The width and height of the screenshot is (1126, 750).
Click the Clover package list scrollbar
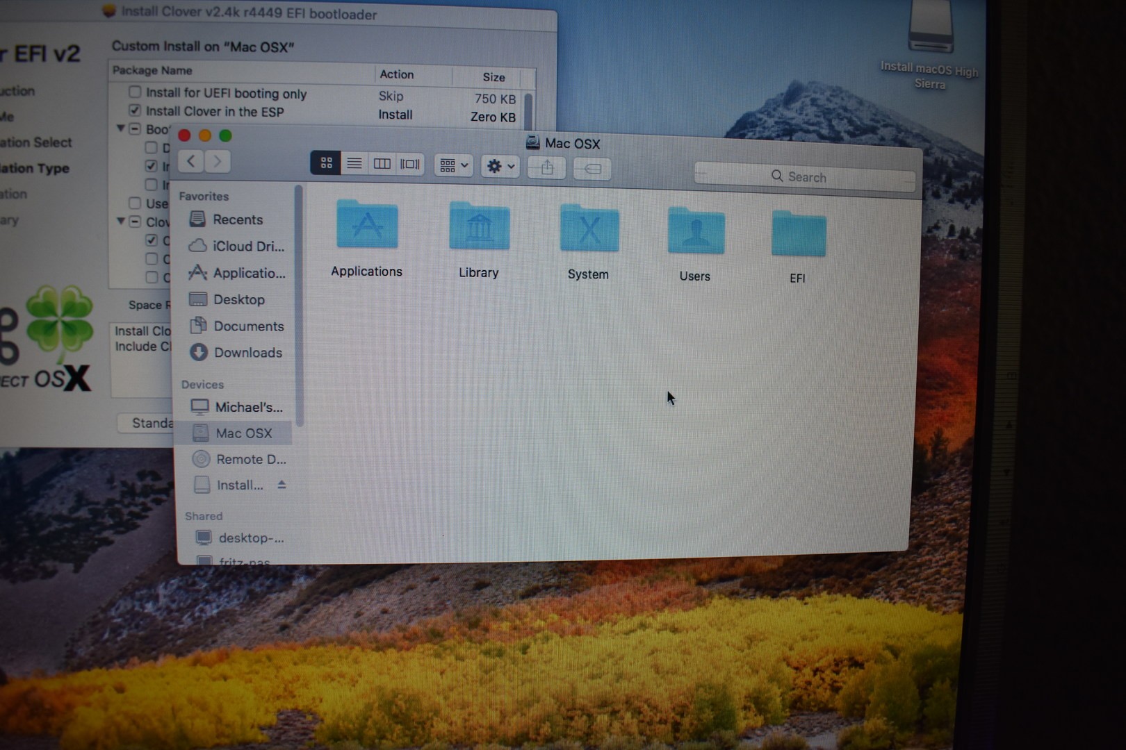[529, 111]
